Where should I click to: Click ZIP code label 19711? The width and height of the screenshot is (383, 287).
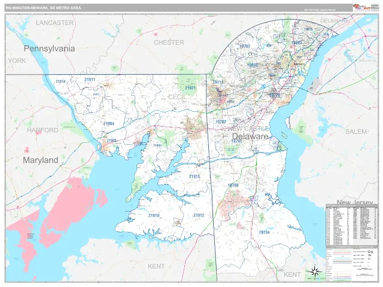[x=218, y=82]
